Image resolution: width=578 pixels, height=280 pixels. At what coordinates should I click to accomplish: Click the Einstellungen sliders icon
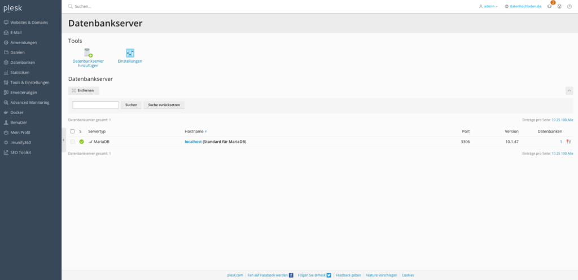130,53
